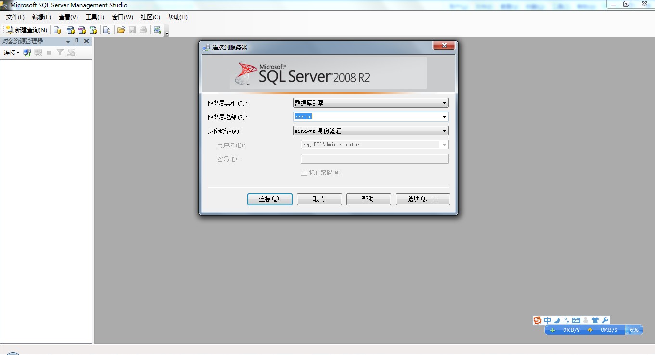Open a new Database Engine Query
The height and width of the screenshot is (355, 655).
[x=57, y=30]
